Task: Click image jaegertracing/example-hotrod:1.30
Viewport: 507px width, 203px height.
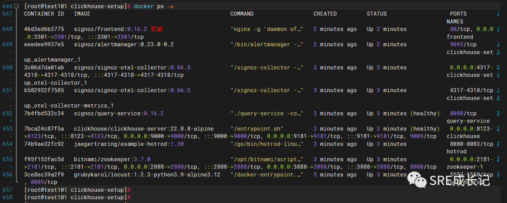Action: point(129,144)
